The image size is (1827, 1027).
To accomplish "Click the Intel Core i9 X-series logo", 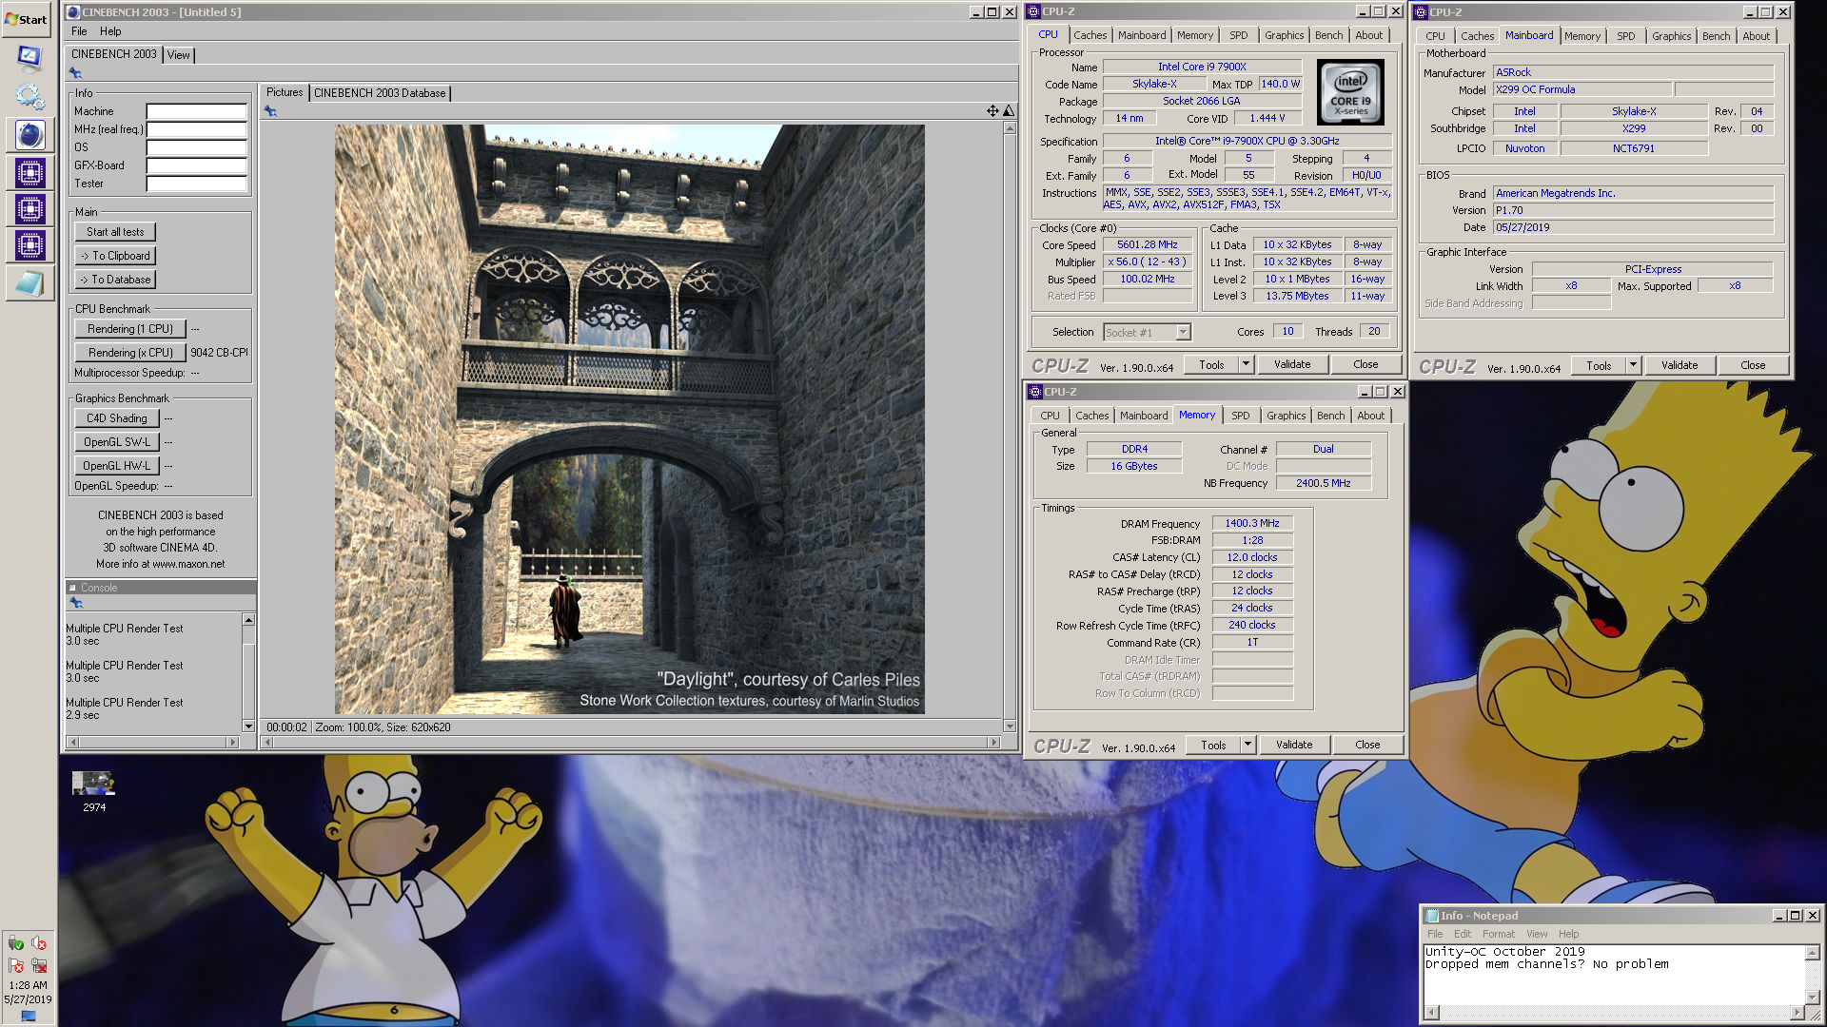I will pos(1350,92).
